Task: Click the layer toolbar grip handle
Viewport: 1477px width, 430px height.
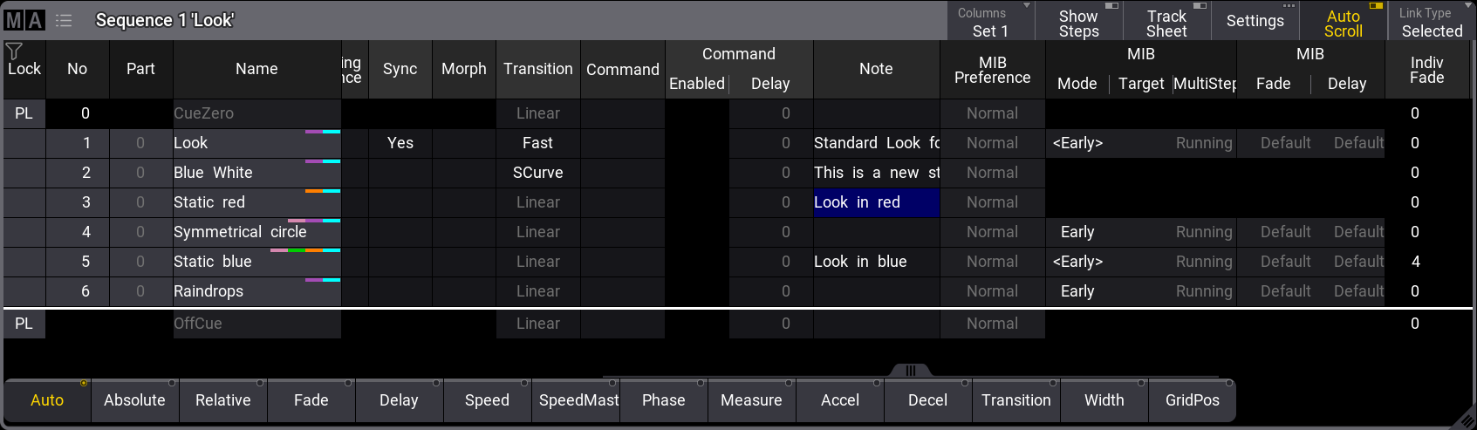Action: click(x=910, y=371)
